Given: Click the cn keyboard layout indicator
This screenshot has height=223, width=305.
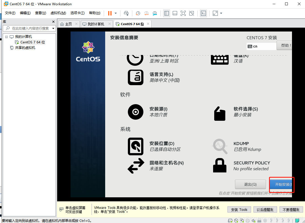Looking at the screenshot, I should [x=261, y=46].
